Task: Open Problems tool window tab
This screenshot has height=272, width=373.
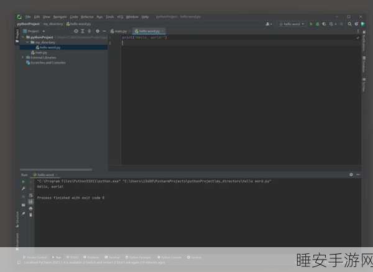Action: point(91,257)
